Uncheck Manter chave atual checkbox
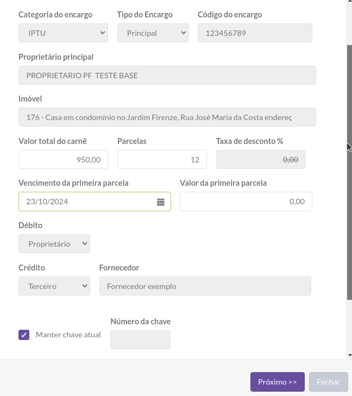 (x=24, y=335)
